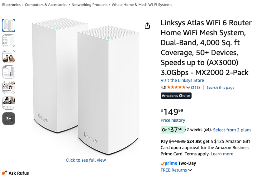This screenshot has width=261, height=175.
Task: Open Select from 2 plans
Action: pos(232,130)
